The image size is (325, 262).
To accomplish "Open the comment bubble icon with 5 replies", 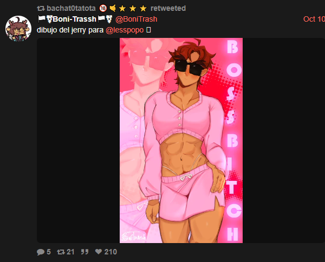I will click(41, 252).
